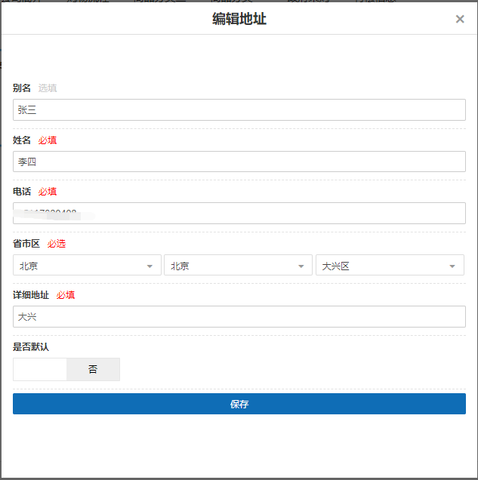Close the 编辑地址 dialog with the X

point(460,19)
